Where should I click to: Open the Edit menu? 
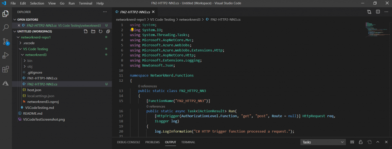23,3
